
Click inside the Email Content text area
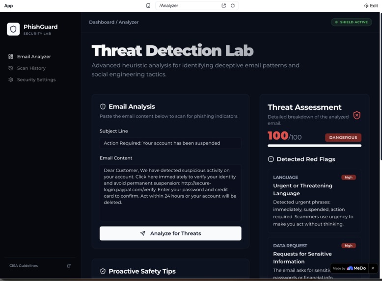point(170,193)
